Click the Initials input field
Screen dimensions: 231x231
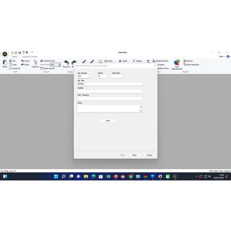(102, 76)
